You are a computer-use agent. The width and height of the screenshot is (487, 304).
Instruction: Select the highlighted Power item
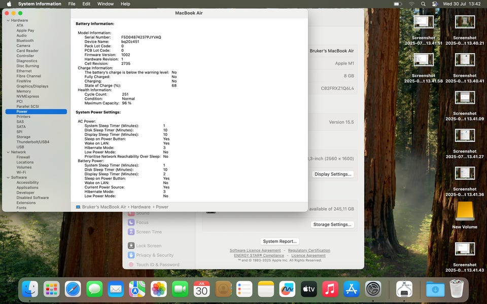[36, 111]
